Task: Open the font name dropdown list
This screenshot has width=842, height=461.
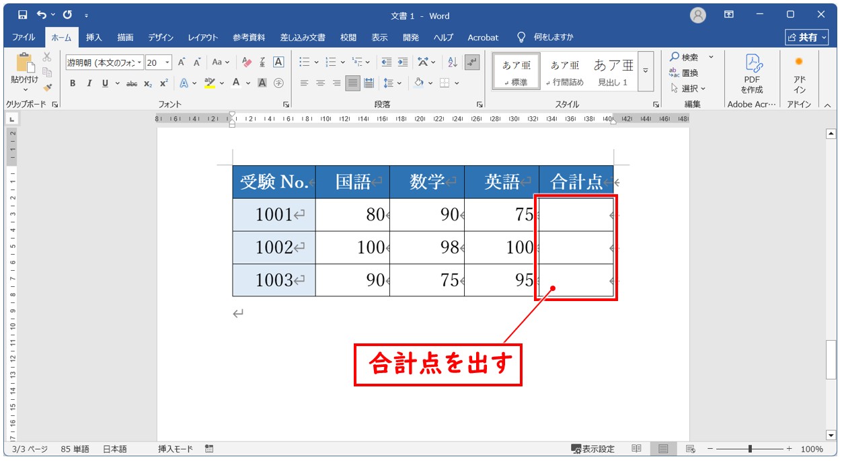Action: tap(140, 62)
